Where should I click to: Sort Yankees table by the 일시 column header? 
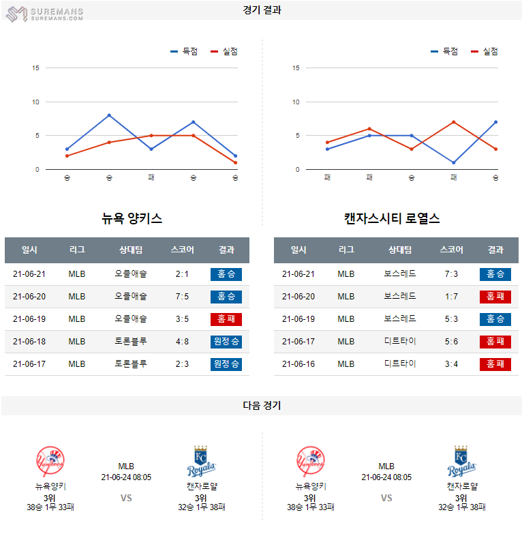[29, 250]
